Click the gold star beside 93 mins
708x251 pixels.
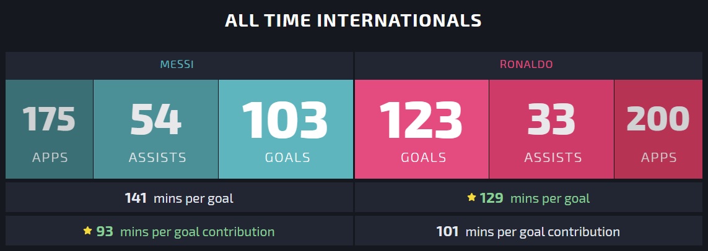pyautogui.click(x=87, y=231)
